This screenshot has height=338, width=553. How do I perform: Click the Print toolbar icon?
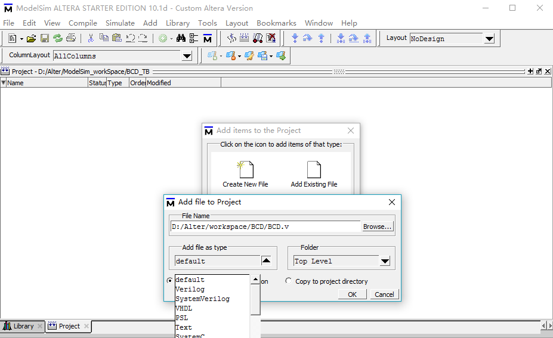71,38
